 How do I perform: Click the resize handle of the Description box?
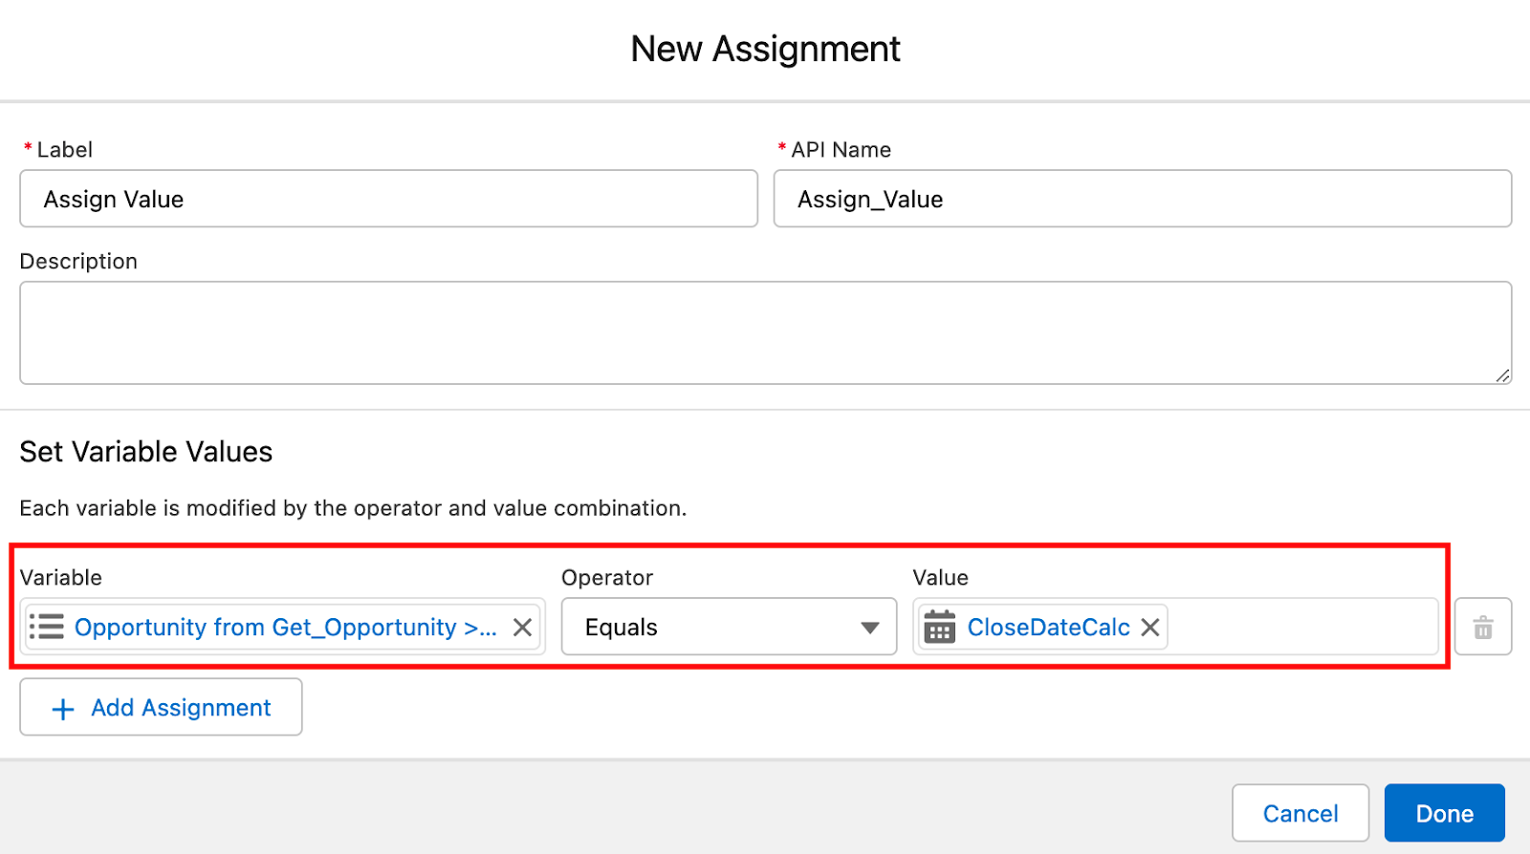(x=1503, y=377)
